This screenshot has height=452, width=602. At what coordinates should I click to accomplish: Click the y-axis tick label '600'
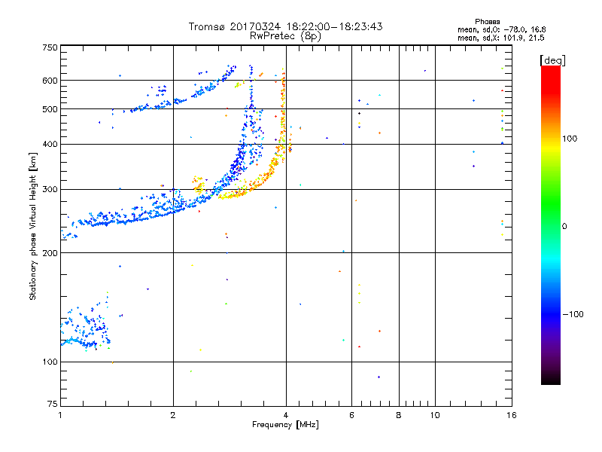coord(50,81)
